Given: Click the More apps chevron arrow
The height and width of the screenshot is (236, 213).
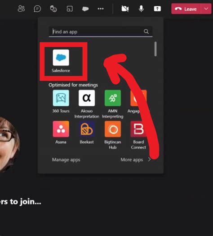Looking at the screenshot, I should pyautogui.click(x=149, y=159).
